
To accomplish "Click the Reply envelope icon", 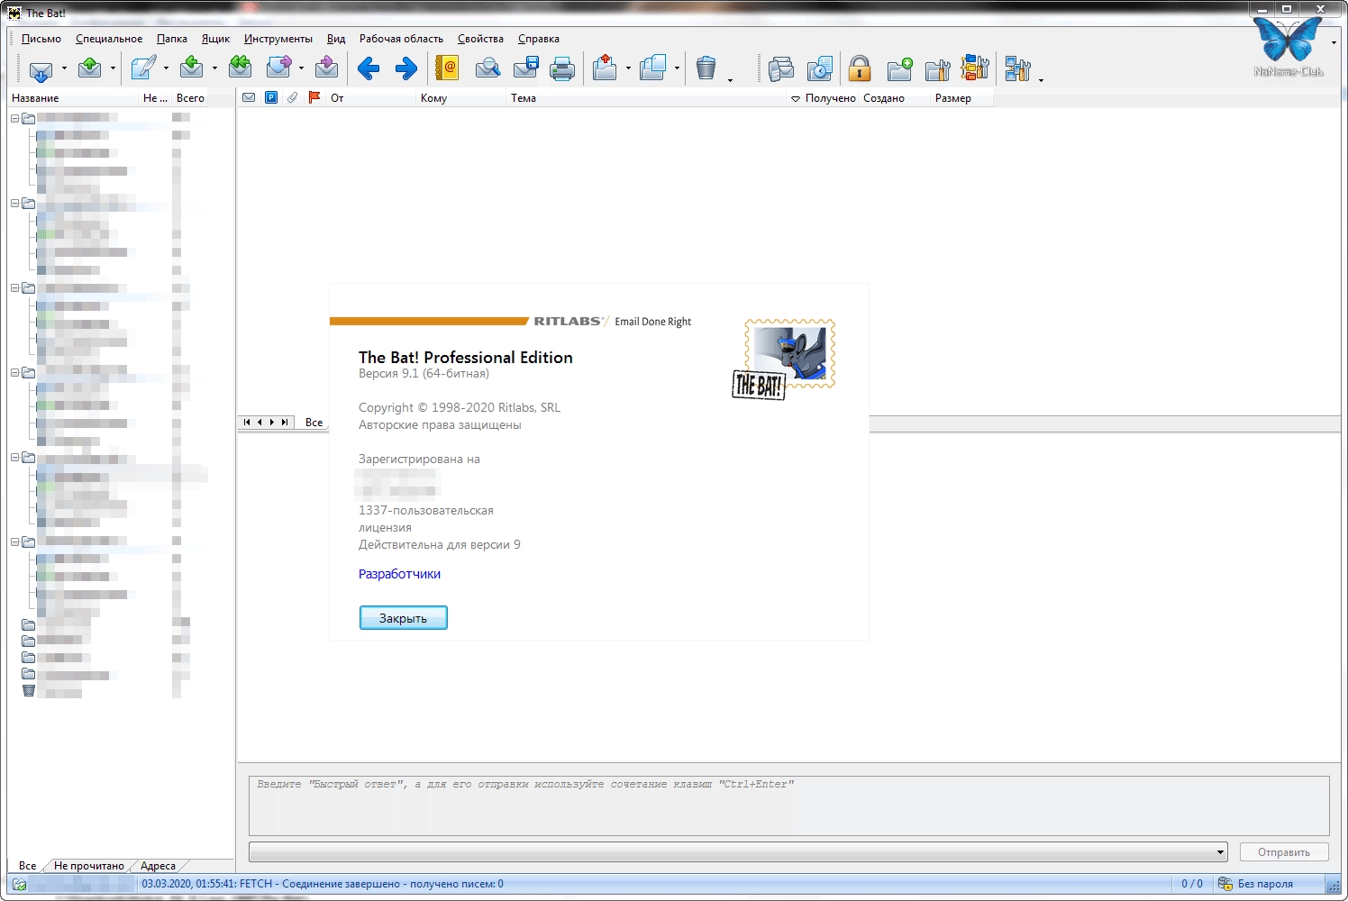I will click(192, 68).
